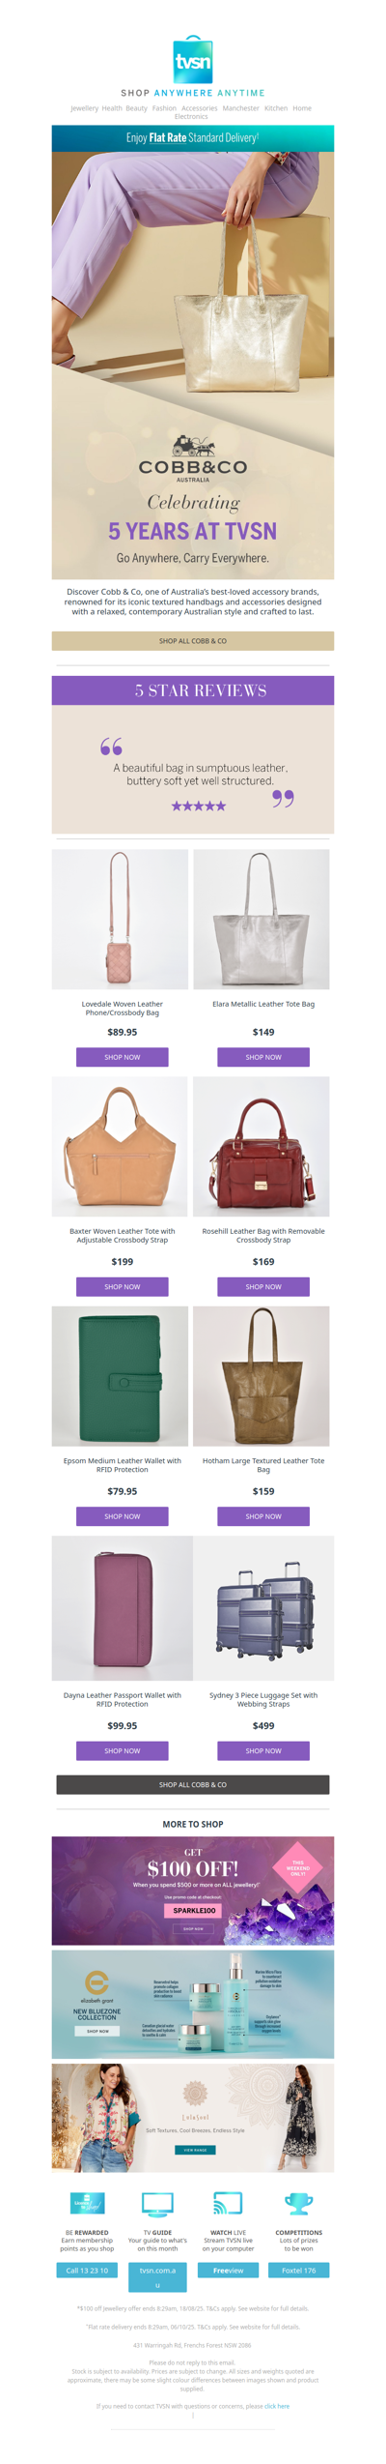This screenshot has width=386, height=2464.
Task: Open the Jewellery category link
Action: coord(84,108)
